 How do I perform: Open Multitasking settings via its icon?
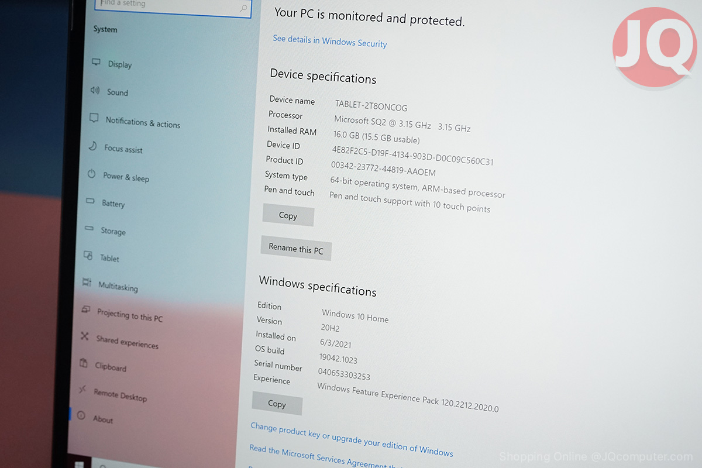point(87,283)
